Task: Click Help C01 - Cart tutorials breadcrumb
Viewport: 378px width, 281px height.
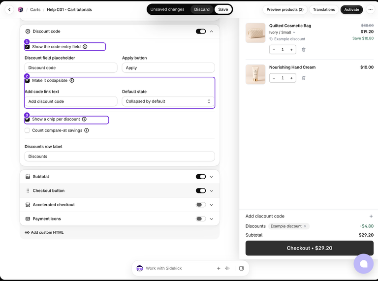Action: point(69,10)
